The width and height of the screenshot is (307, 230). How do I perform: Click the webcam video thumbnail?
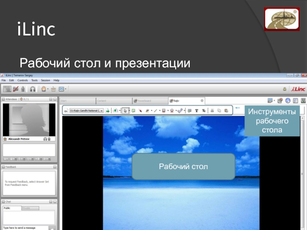click(x=29, y=120)
